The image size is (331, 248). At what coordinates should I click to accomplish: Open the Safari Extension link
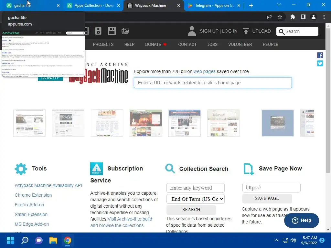[31, 214]
